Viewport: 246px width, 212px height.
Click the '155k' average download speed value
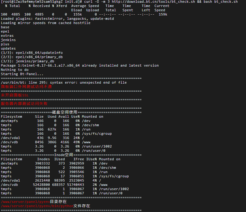click(x=78, y=14)
